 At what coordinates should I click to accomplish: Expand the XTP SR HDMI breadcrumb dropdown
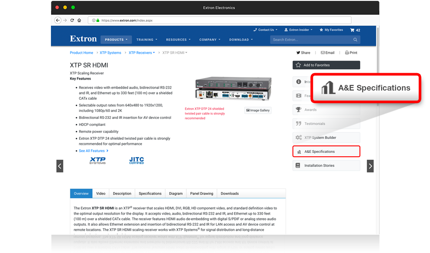175,53
